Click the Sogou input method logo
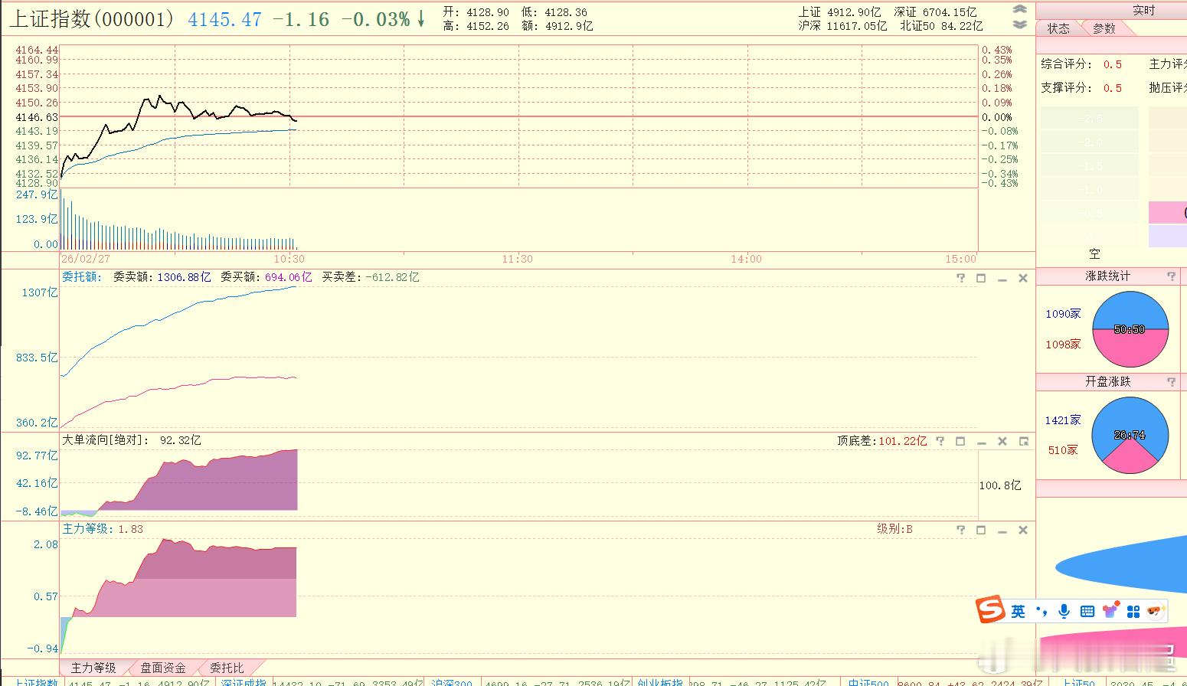The height and width of the screenshot is (686, 1187). pyautogui.click(x=990, y=610)
